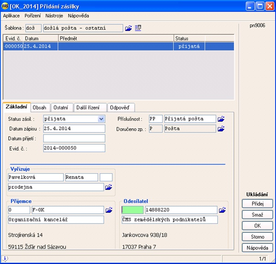Open folder lookup beside prodejna field
Image resolution: width=276 pixels, height=264 pixels.
(109, 187)
